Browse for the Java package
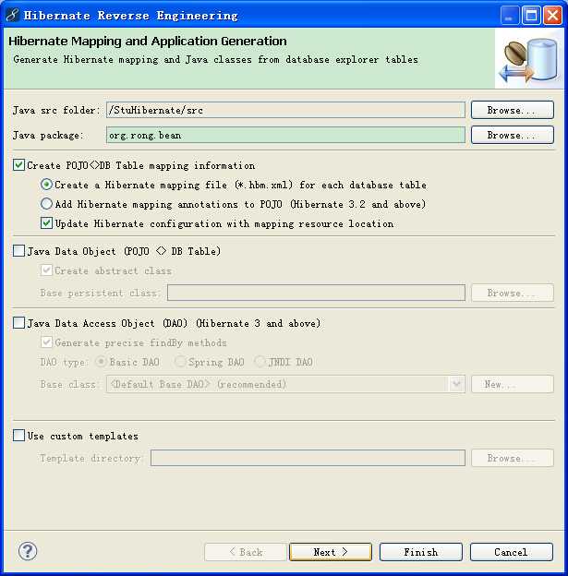Viewport: 568px width, 576px height. [x=512, y=135]
